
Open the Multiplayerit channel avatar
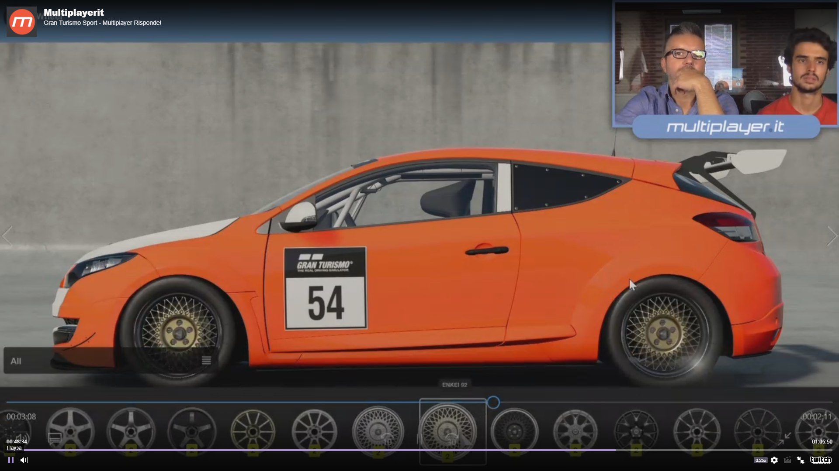[22, 21]
